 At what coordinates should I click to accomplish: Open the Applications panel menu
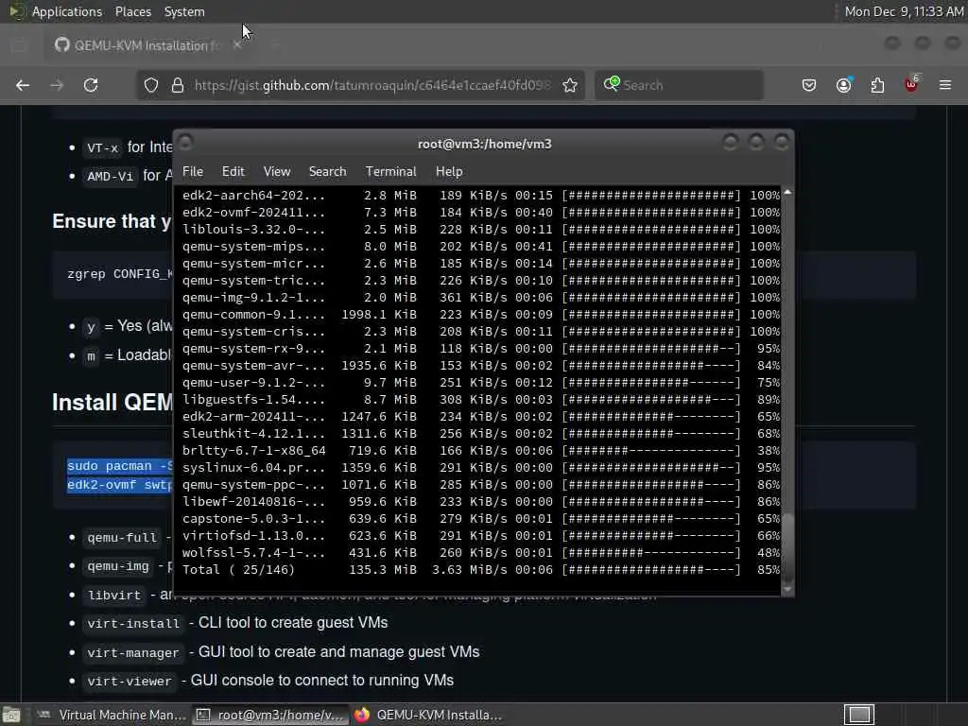[67, 11]
